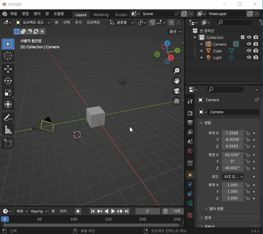Collapse the Transform panel

[x=201, y=123]
